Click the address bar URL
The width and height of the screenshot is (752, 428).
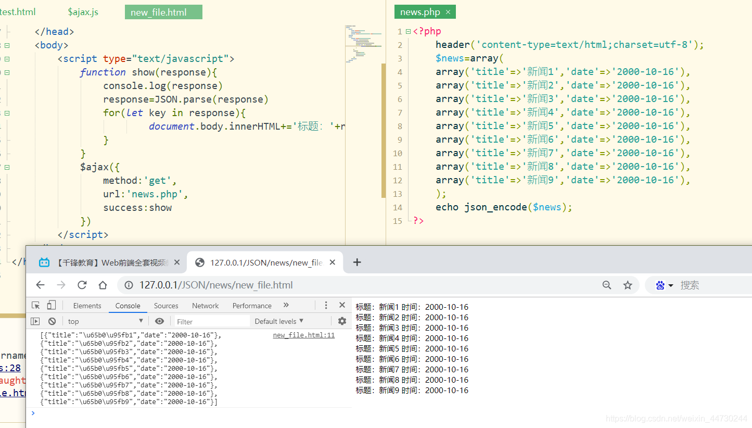216,285
